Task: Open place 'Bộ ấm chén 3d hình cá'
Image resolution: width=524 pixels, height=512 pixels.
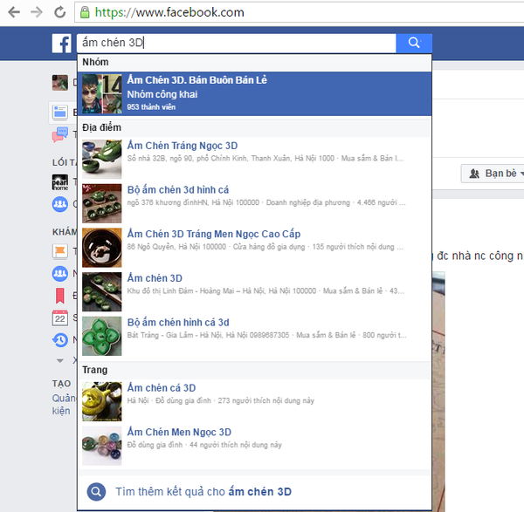Action: point(254,203)
